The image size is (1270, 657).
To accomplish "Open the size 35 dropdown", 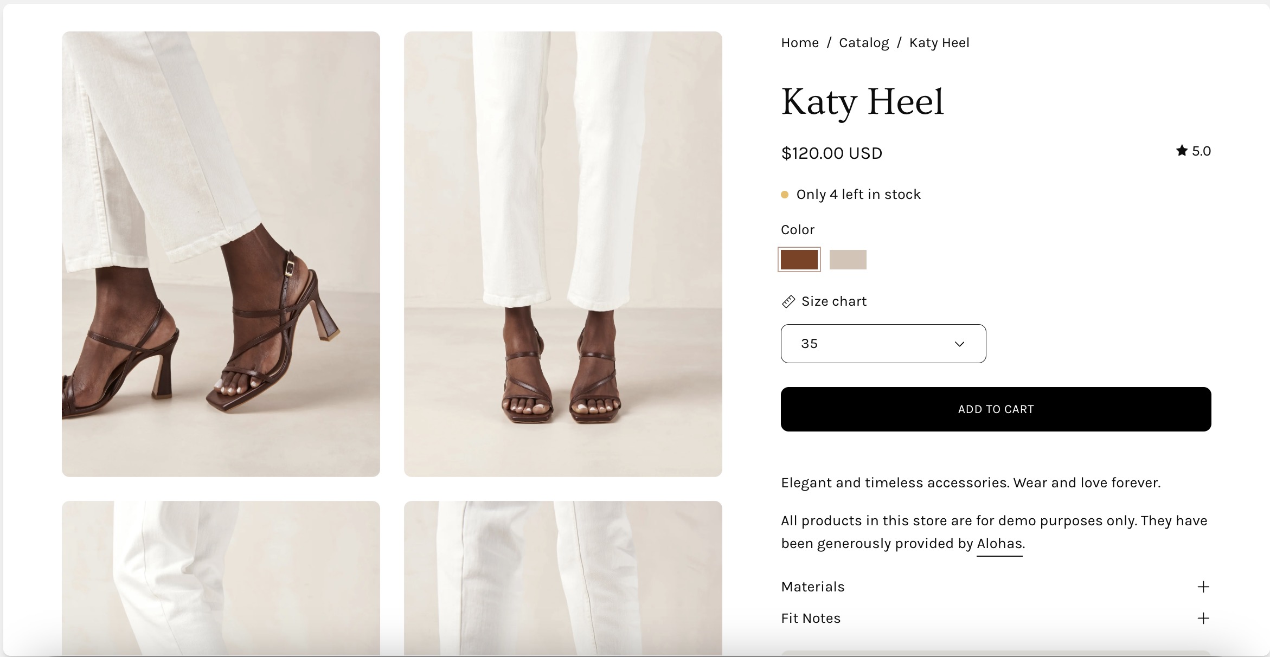I will click(x=883, y=344).
